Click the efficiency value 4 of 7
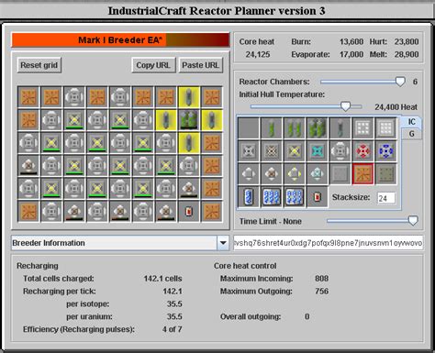Screen dimensions: 435x353 click(x=173, y=329)
